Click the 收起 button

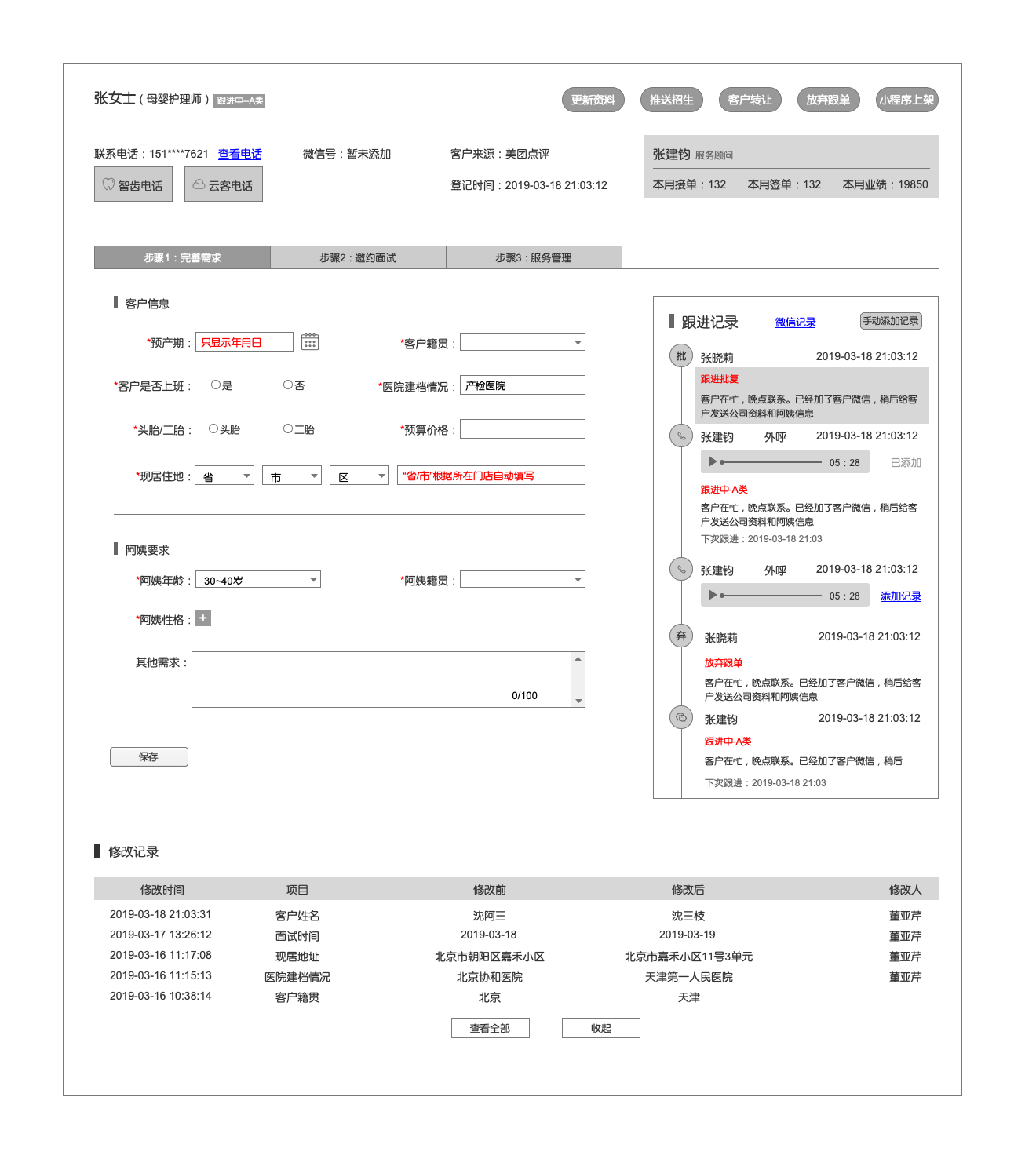[601, 1028]
